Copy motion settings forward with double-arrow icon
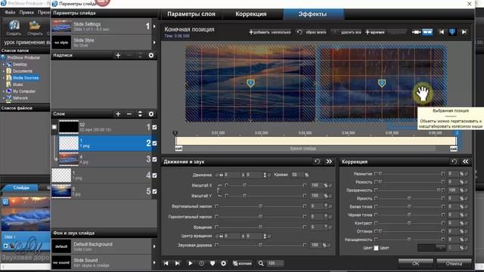The width and height of the screenshot is (484, 272). 330,162
